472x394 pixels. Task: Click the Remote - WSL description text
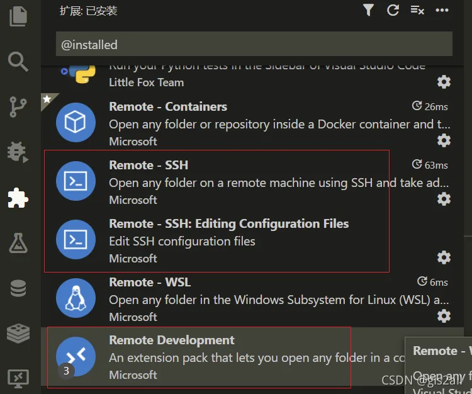click(279, 300)
